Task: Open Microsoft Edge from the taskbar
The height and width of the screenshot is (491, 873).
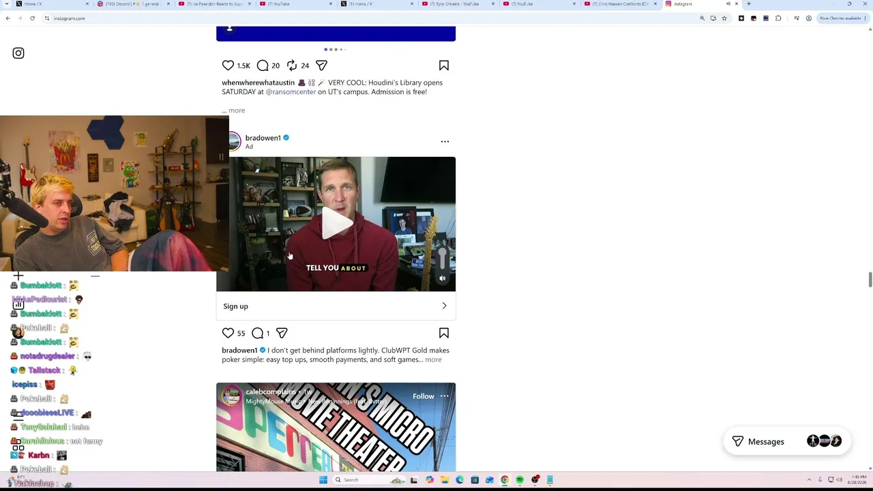Action: point(460,480)
